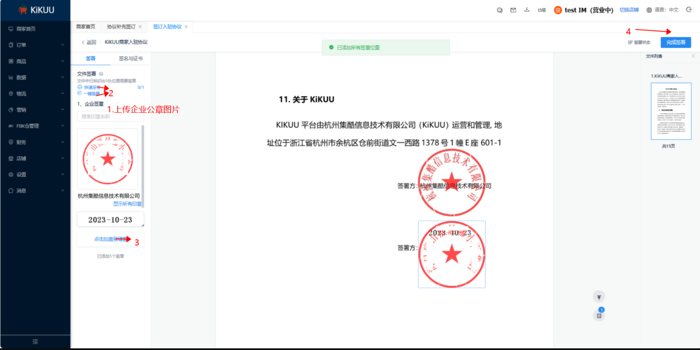
Task: Click the round page button with the 1 badge
Action: pos(599,315)
